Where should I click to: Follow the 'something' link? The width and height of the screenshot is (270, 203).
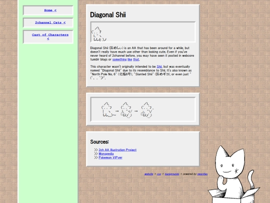(119, 59)
